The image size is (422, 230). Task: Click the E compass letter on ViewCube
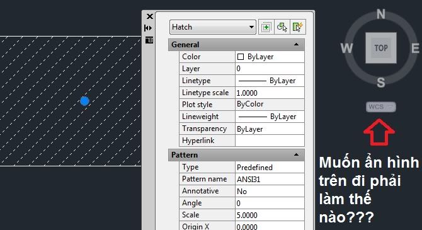[415, 49]
